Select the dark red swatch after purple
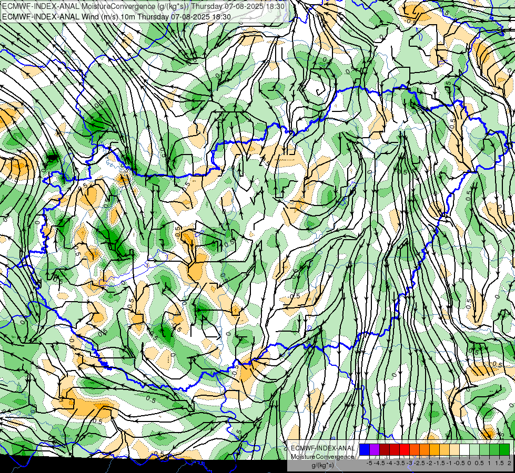 [385, 449]
